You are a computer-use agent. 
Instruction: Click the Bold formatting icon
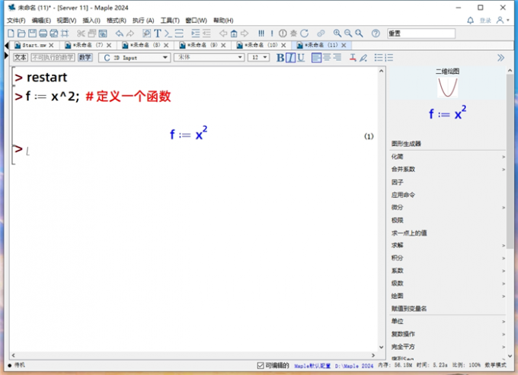(280, 58)
